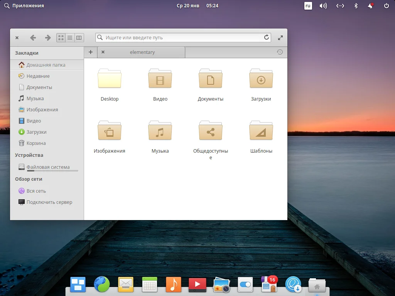Open the sound volume indicator menu
Screen dimensions: 395x296
pos(323,6)
